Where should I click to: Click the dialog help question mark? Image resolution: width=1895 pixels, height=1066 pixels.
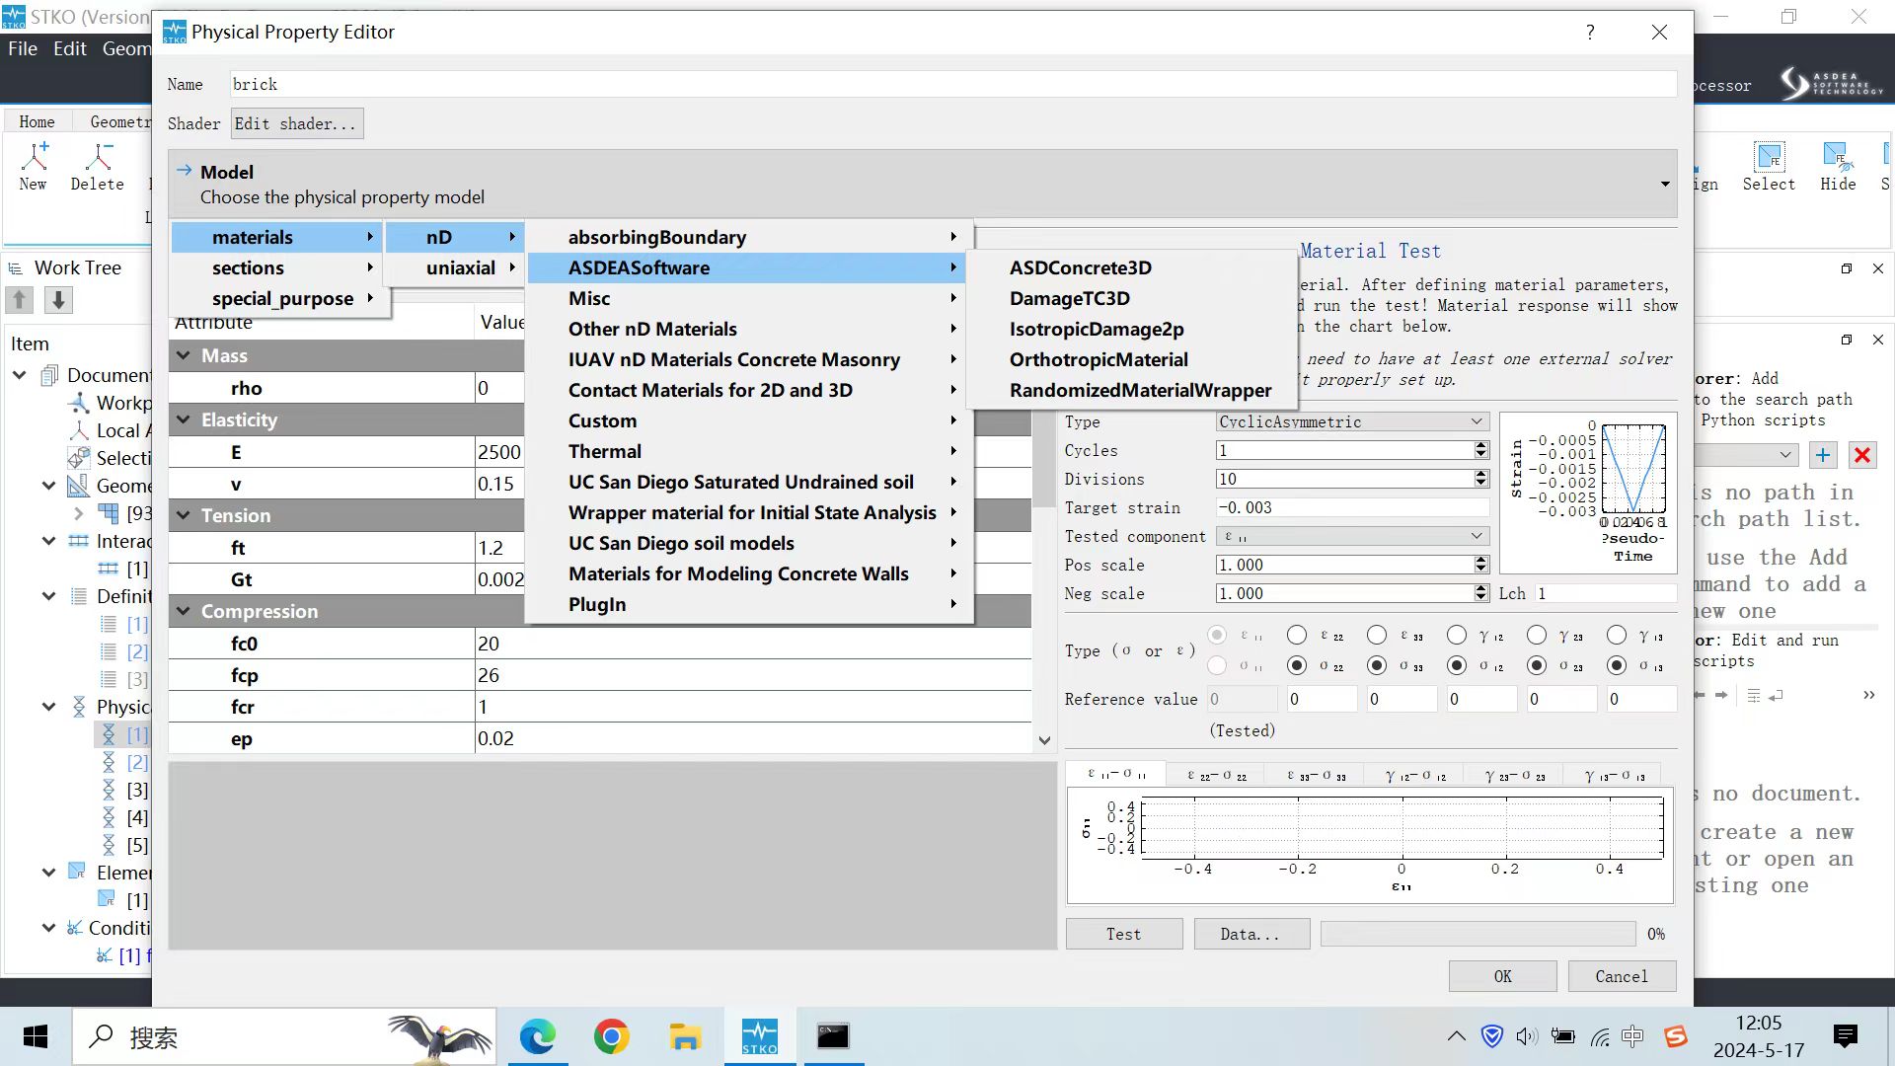tap(1590, 32)
